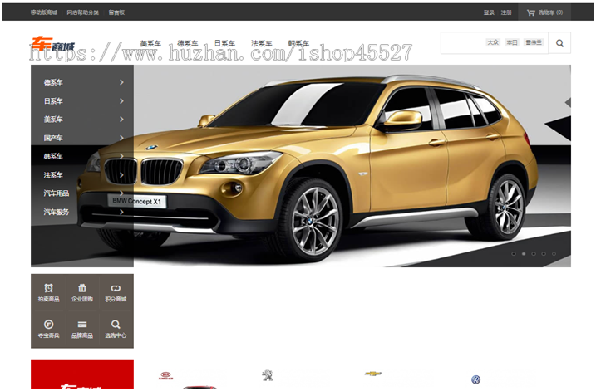Click the search magnifier button
The image size is (596, 391).
[559, 43]
